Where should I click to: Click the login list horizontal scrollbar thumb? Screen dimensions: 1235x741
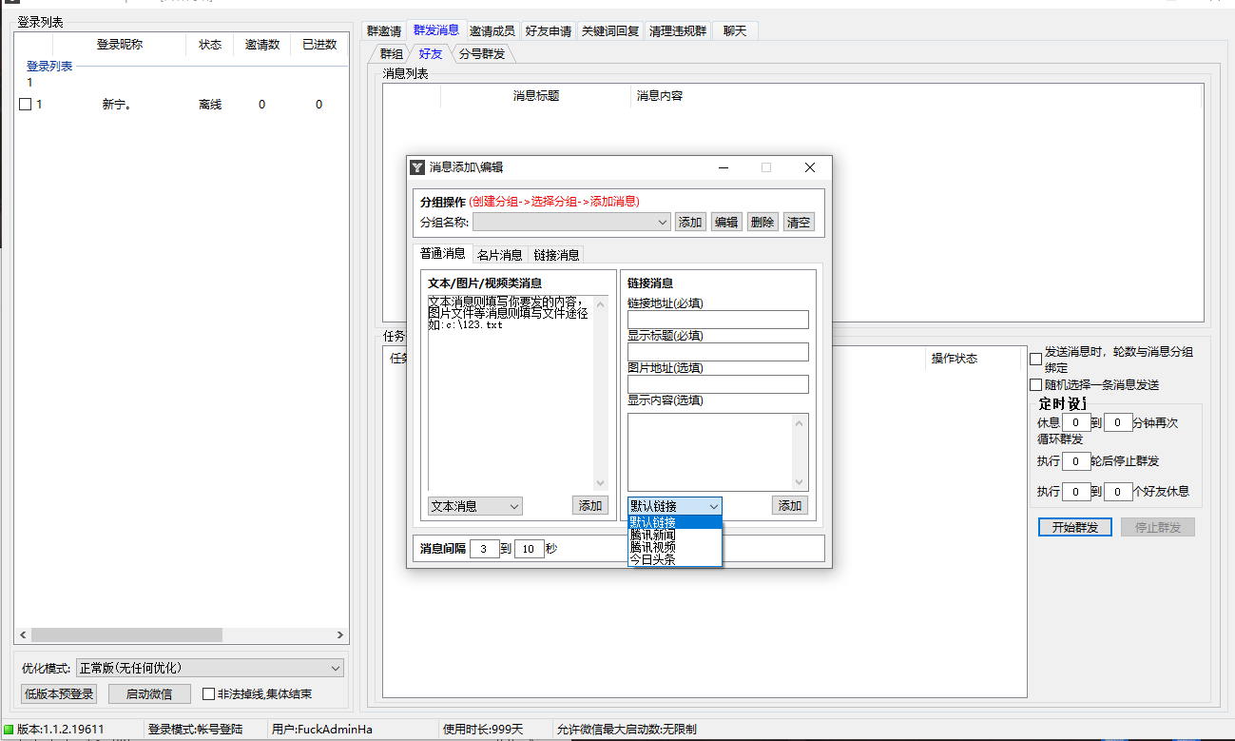126,634
